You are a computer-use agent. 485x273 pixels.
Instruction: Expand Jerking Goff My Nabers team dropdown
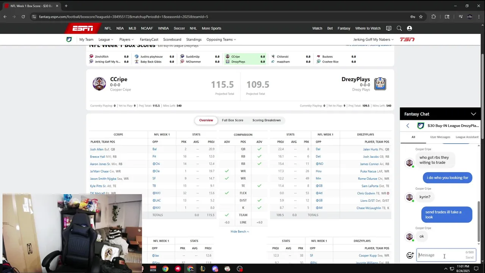(373, 39)
